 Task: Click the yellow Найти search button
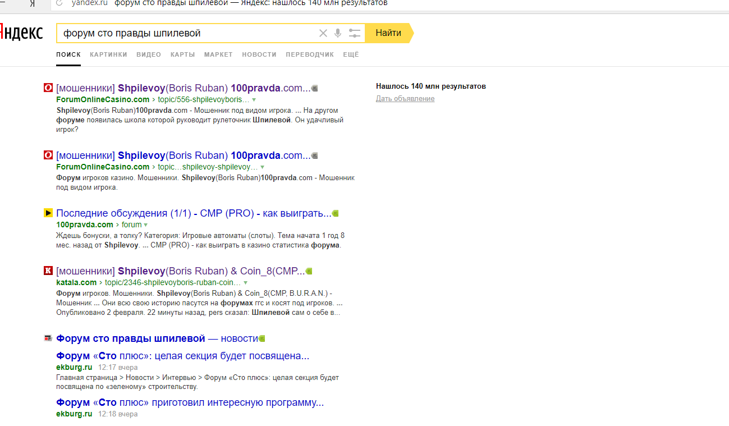click(x=388, y=33)
